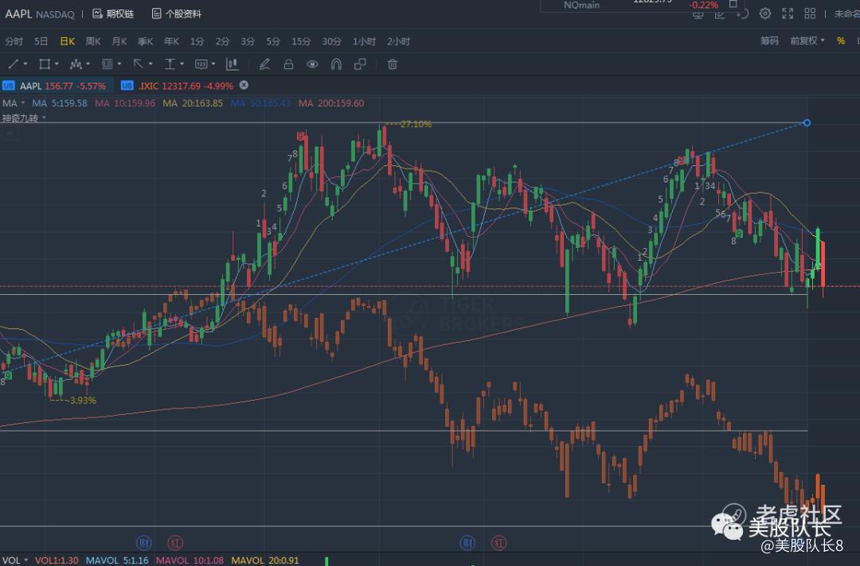Toggle drawings visibility with the eye icon
The height and width of the screenshot is (566, 860).
coord(312,64)
